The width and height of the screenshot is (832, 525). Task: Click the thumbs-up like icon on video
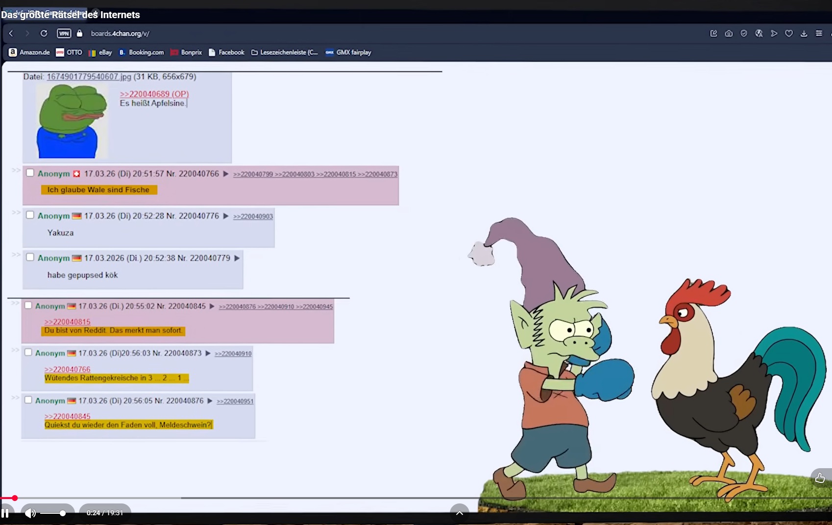point(820,478)
